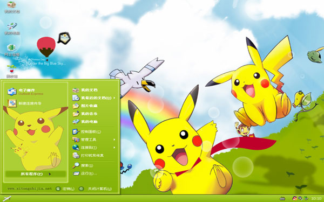
Task: Open the QQ penguin tray icon
Action: click(x=295, y=198)
